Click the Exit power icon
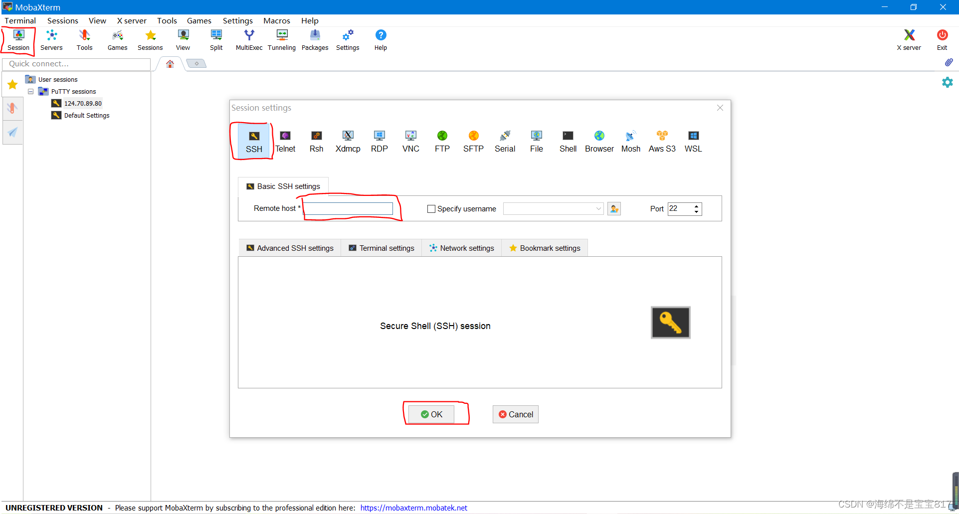The height and width of the screenshot is (514, 959). (x=942, y=40)
